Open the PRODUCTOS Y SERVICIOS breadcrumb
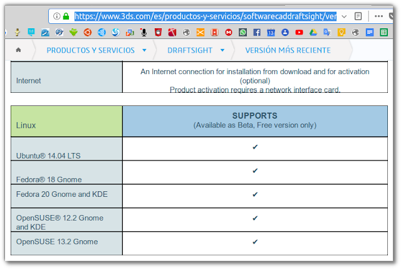This screenshot has height=269, width=401. [x=90, y=50]
